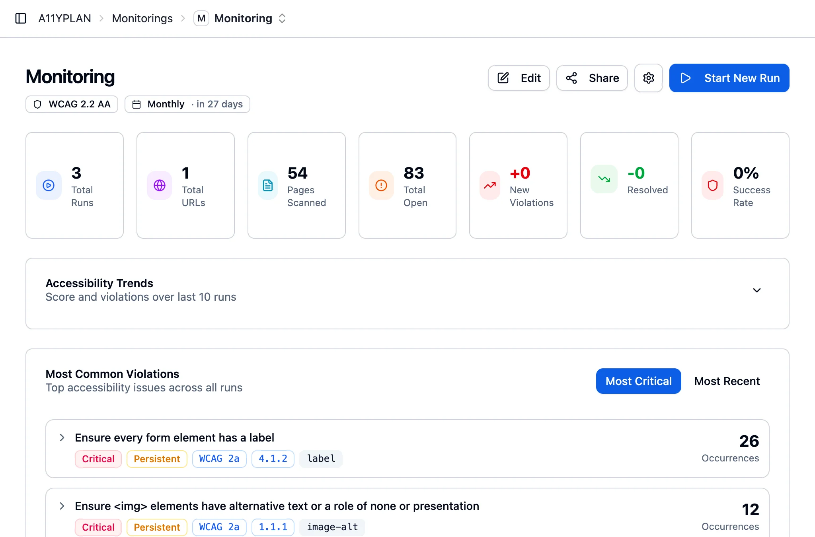
Task: Click the Total Open alert icon
Action: coord(381,185)
